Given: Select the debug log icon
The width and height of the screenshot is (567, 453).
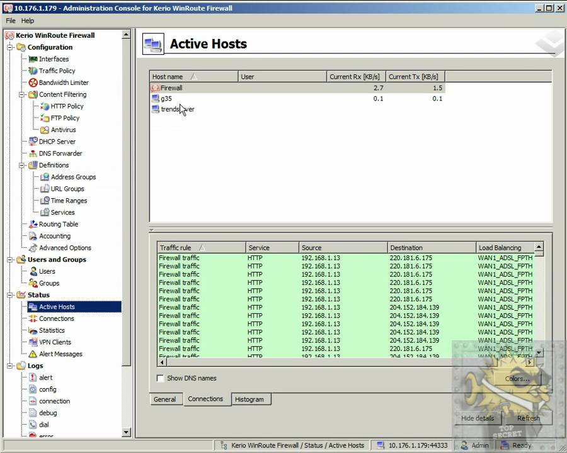Looking at the screenshot, I should (x=33, y=413).
